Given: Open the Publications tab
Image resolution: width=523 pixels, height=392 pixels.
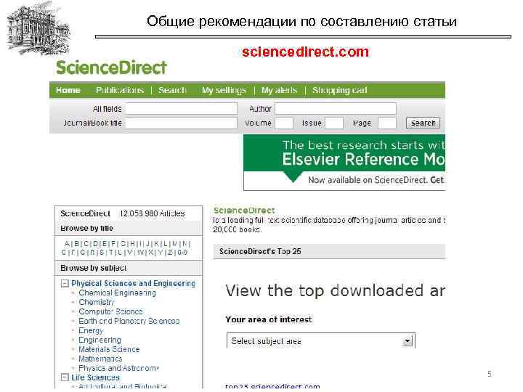Looking at the screenshot, I should pyautogui.click(x=120, y=90).
